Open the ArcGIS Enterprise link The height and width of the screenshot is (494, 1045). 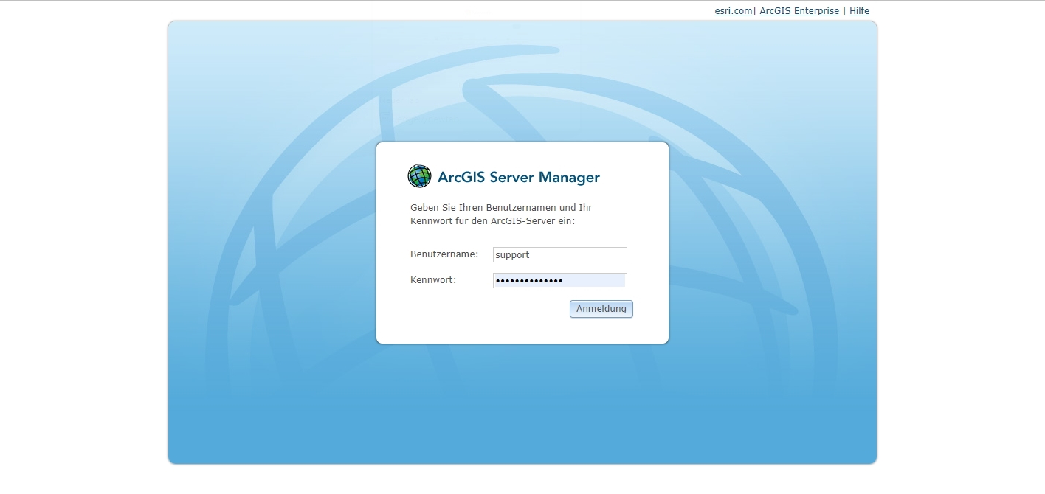799,11
